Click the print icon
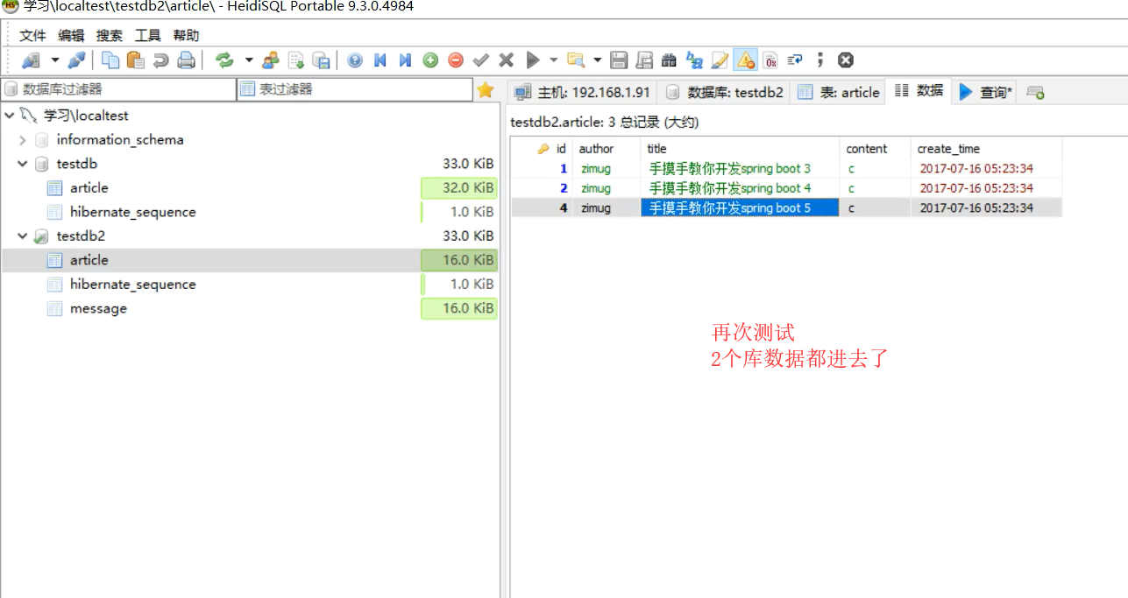The width and height of the screenshot is (1128, 598). pyautogui.click(x=186, y=60)
